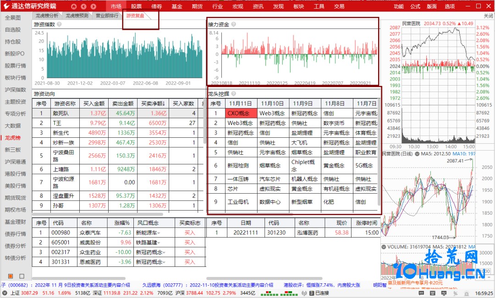This screenshot has width=495, height=298.
Task: Open 龙虎榜 in the left sidebar
Action: tap(13, 138)
